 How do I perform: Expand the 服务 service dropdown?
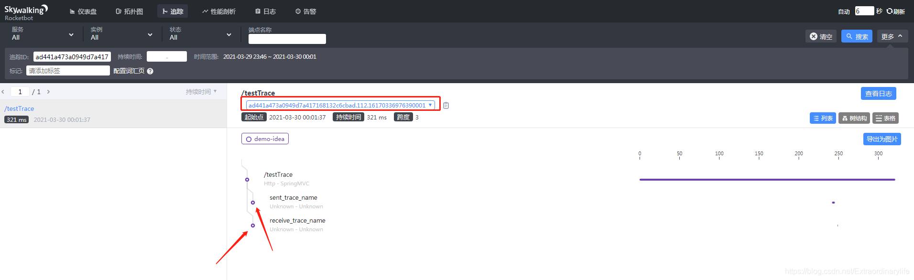pyautogui.click(x=43, y=34)
